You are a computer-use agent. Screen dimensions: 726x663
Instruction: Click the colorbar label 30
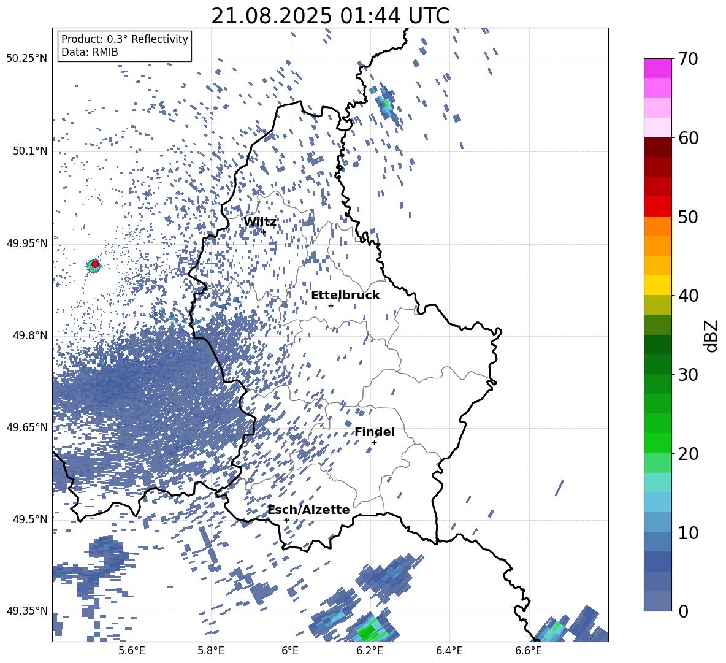pos(687,375)
